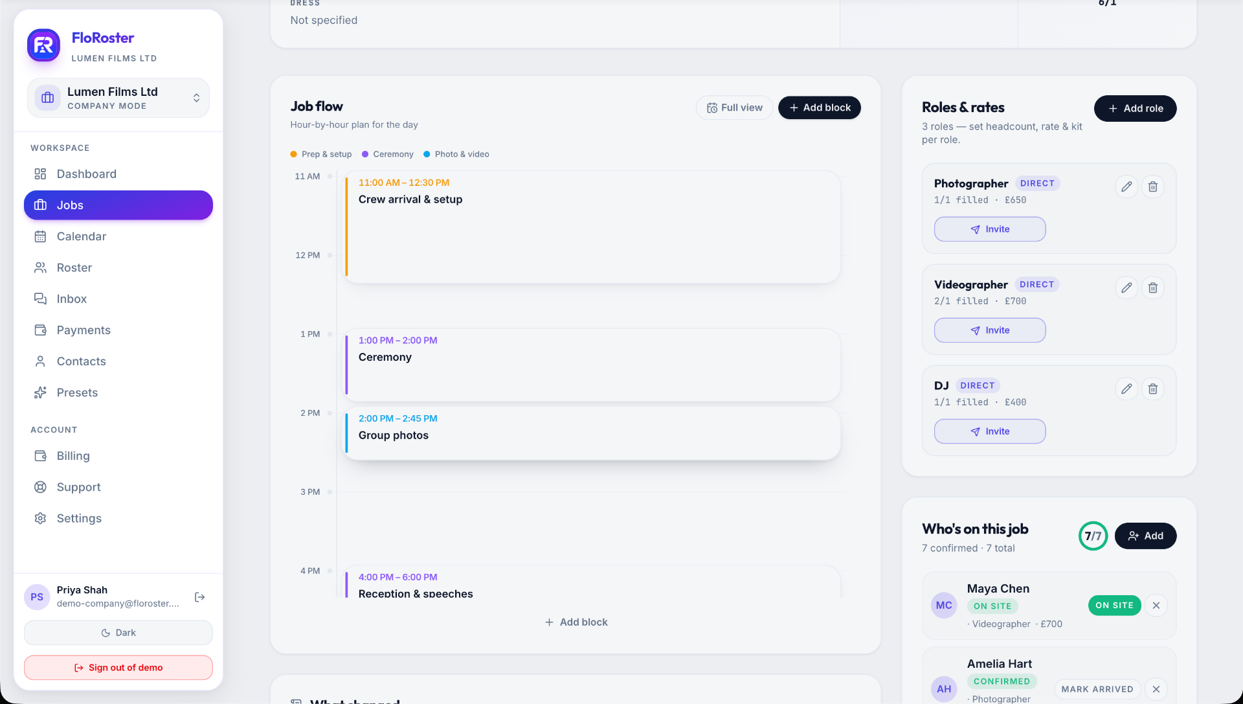The height and width of the screenshot is (704, 1243).
Task: Click the 3 PM timeline hour label
Action: pos(310,492)
